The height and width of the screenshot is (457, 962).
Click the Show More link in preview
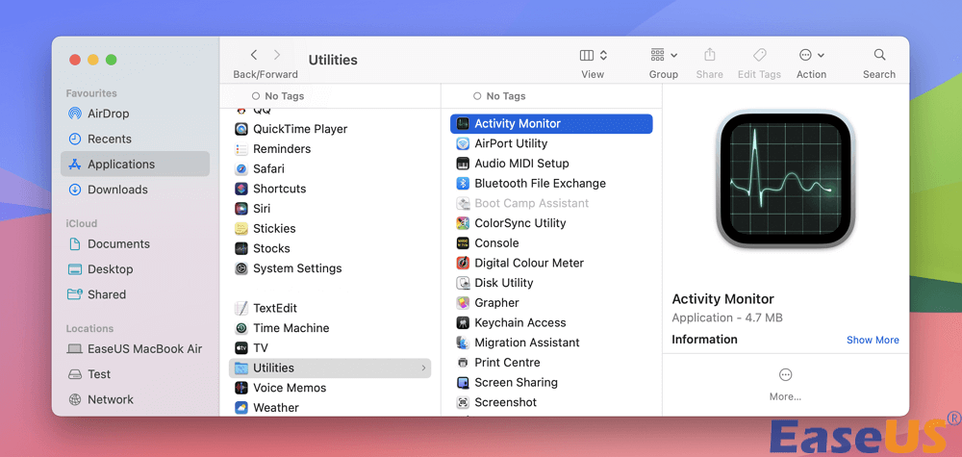[873, 340]
